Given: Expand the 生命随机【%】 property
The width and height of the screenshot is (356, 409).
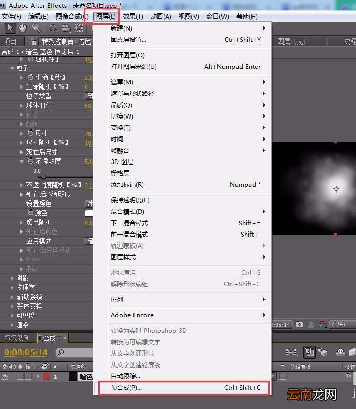Looking at the screenshot, I should click(x=22, y=86).
